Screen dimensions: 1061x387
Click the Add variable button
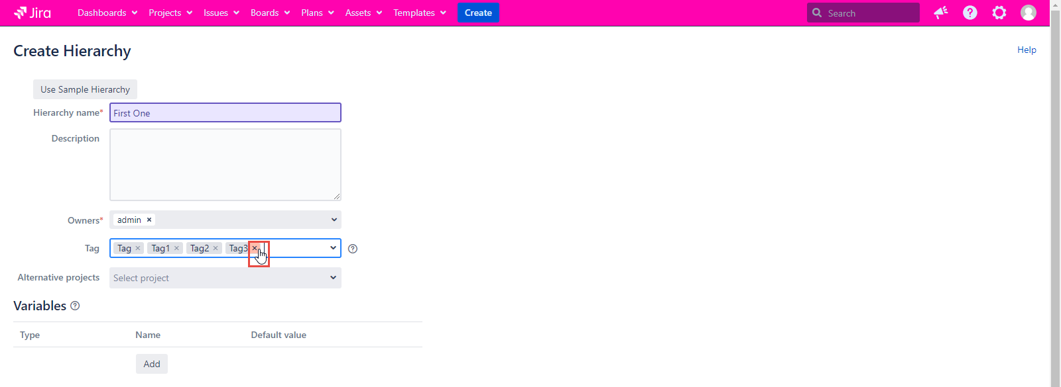[152, 364]
